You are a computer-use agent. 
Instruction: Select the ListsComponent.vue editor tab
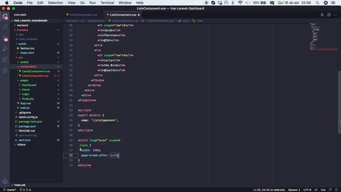[123, 15]
